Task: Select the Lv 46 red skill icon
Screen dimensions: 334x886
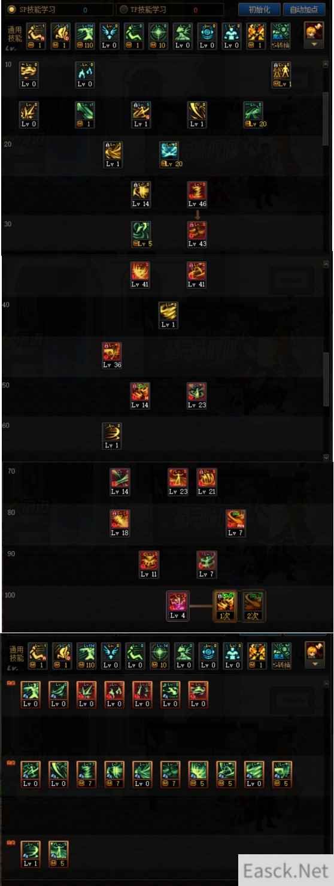Action: (197, 194)
